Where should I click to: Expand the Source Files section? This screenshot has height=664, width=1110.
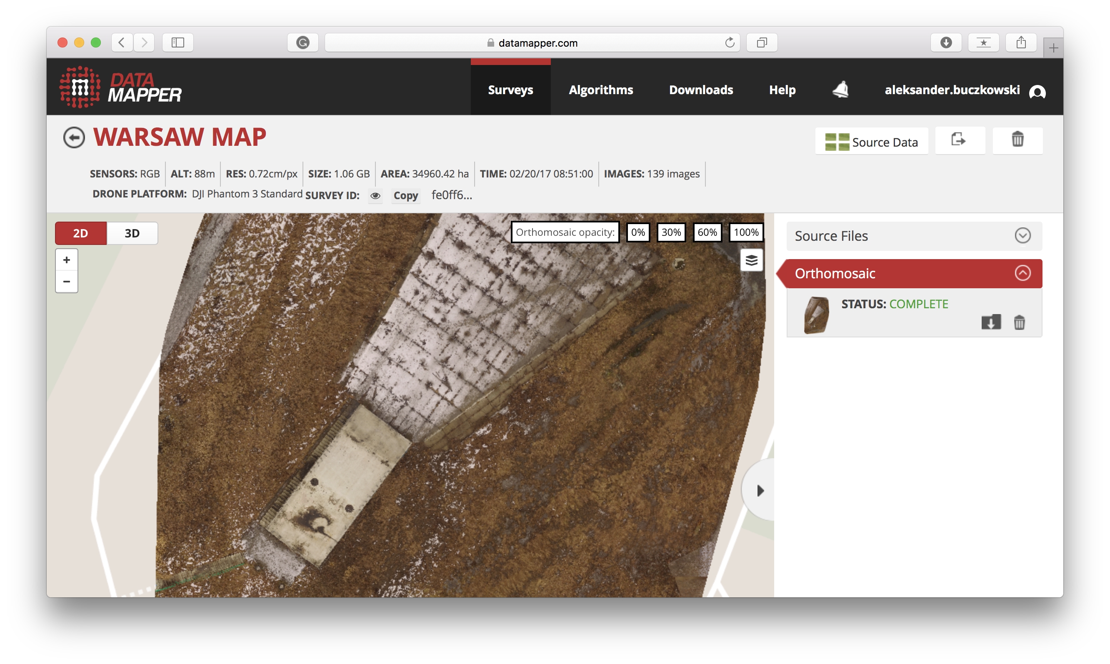pos(1022,236)
